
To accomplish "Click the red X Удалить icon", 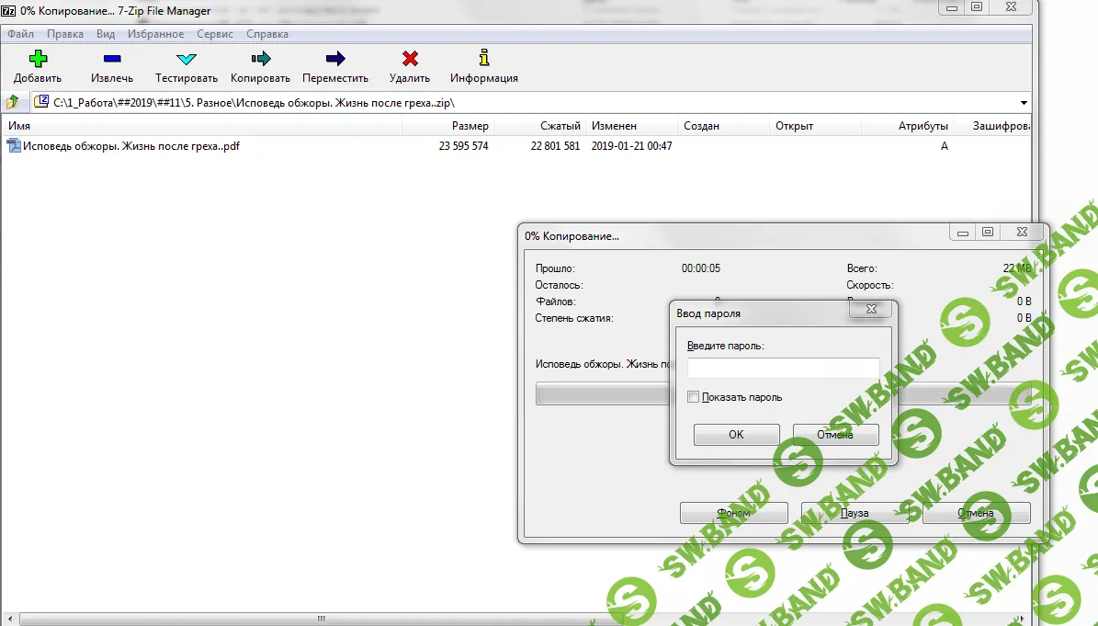I will [410, 59].
